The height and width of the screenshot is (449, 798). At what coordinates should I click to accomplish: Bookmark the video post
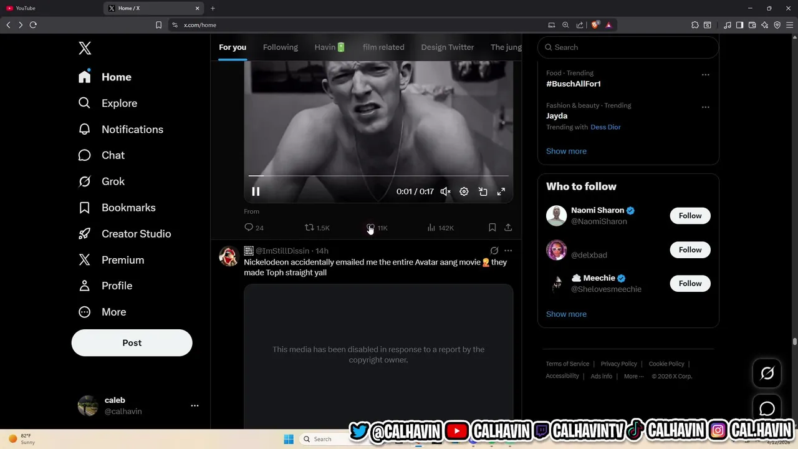(492, 228)
